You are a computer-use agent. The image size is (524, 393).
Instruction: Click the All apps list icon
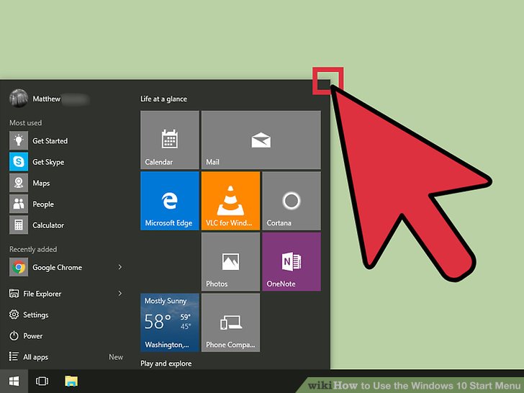pyautogui.click(x=14, y=356)
